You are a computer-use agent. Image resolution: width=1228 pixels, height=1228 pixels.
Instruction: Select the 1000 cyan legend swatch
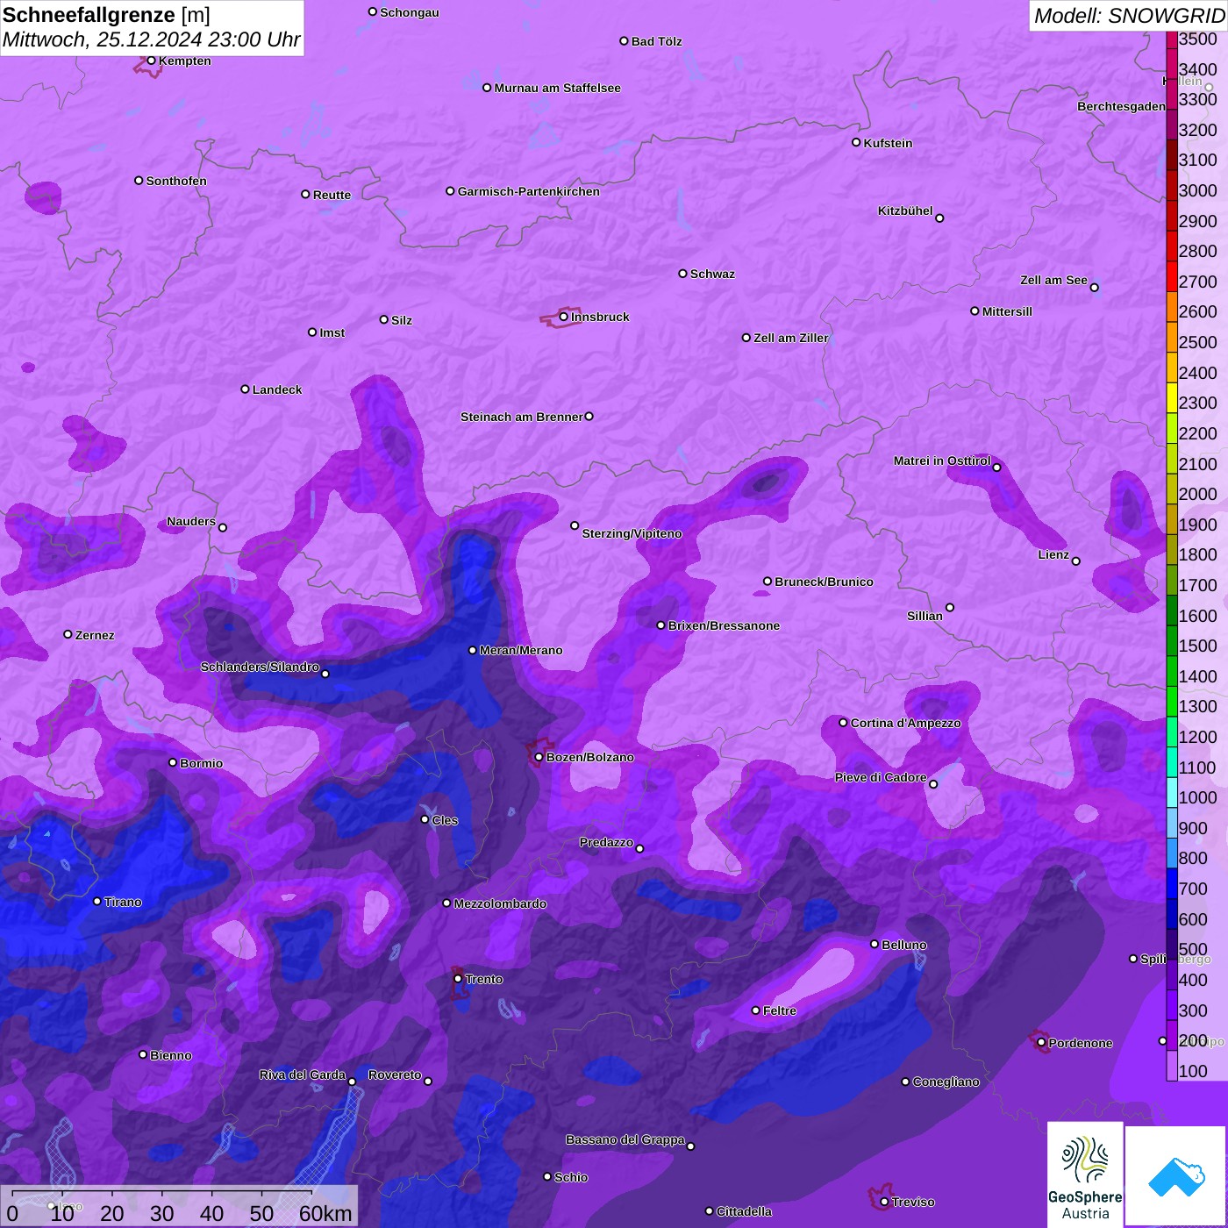(1172, 793)
